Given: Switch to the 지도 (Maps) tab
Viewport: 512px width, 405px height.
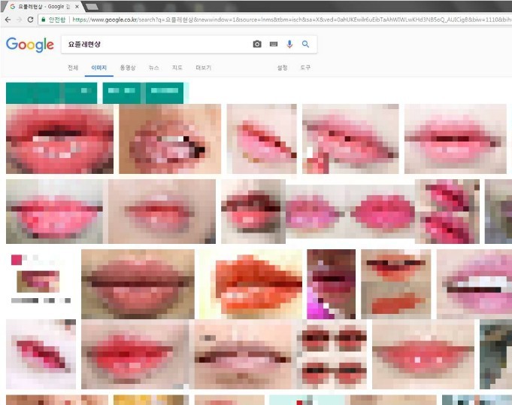Looking at the screenshot, I should 177,68.
